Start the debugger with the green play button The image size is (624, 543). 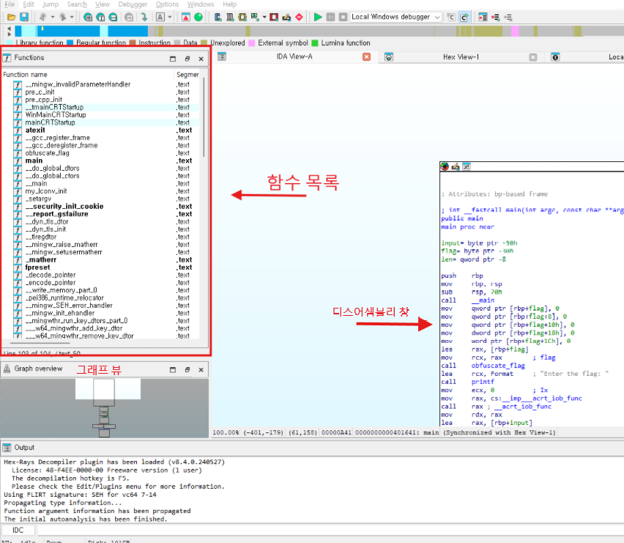tap(317, 17)
